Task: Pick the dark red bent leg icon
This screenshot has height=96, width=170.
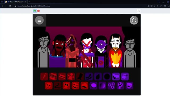Action: coord(58,86)
